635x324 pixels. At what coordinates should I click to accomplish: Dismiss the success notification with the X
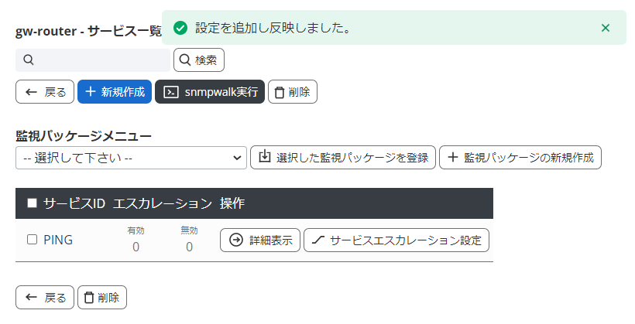[x=606, y=28]
